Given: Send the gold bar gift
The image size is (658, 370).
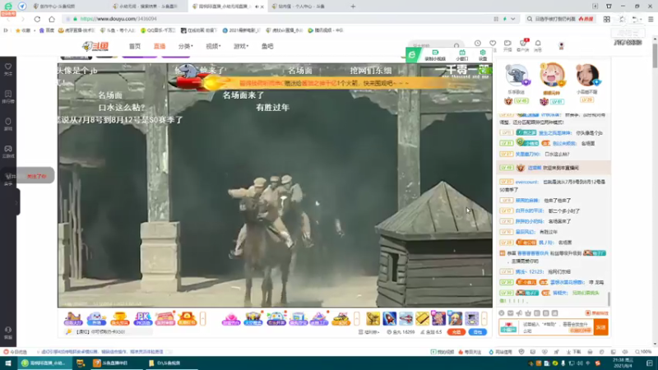Looking at the screenshot, I should tap(422, 319).
